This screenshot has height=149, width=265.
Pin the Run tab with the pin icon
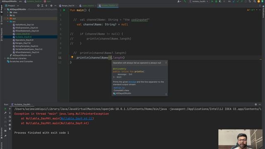pyautogui.click(x=5, y=136)
